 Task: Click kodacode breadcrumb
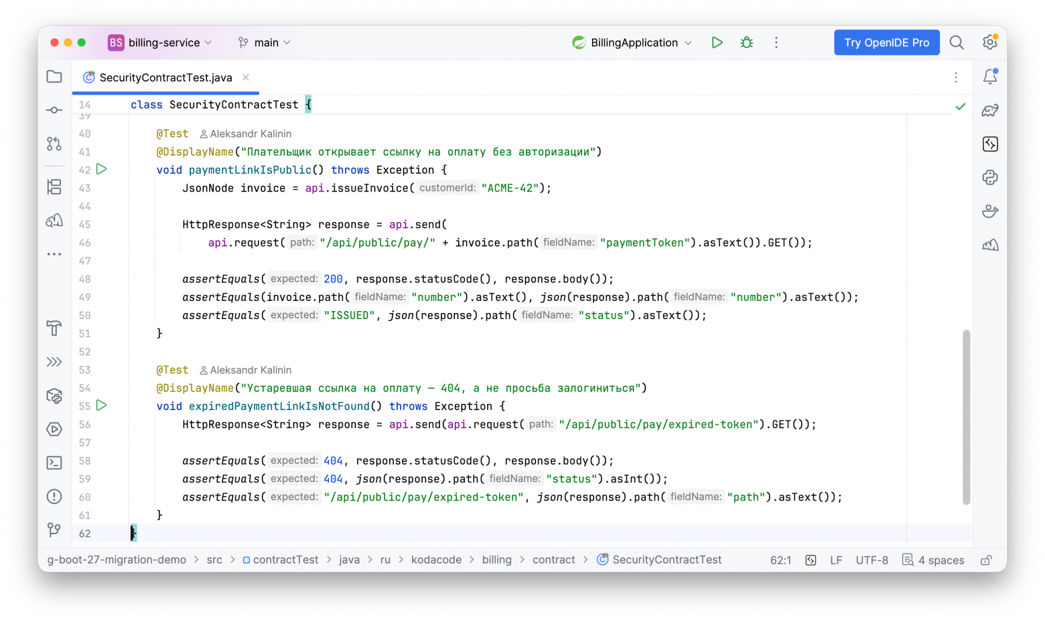tap(436, 560)
